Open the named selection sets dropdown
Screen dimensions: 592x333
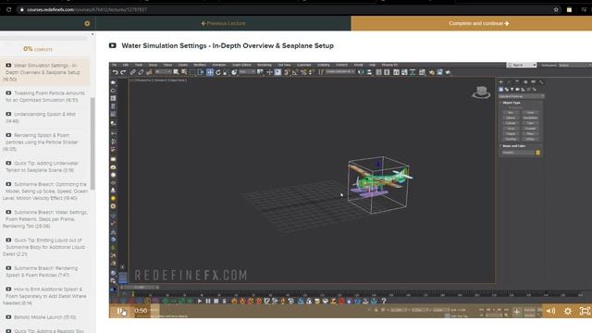(x=339, y=72)
